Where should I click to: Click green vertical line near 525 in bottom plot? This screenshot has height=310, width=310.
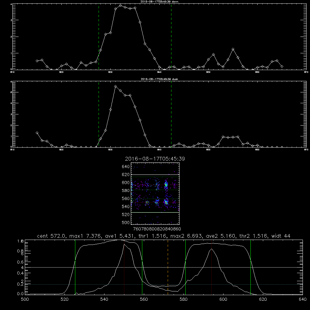75,267
